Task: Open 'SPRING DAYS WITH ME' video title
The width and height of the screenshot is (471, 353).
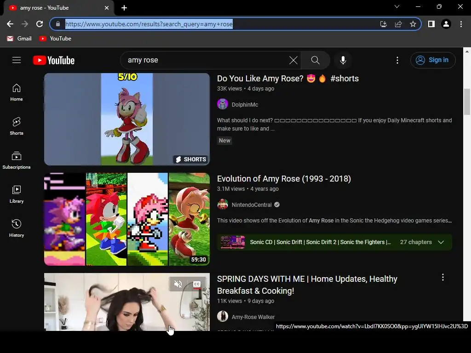Action: pos(307,285)
